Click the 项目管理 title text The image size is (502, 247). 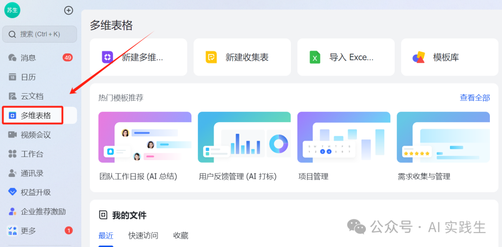[x=313, y=176]
